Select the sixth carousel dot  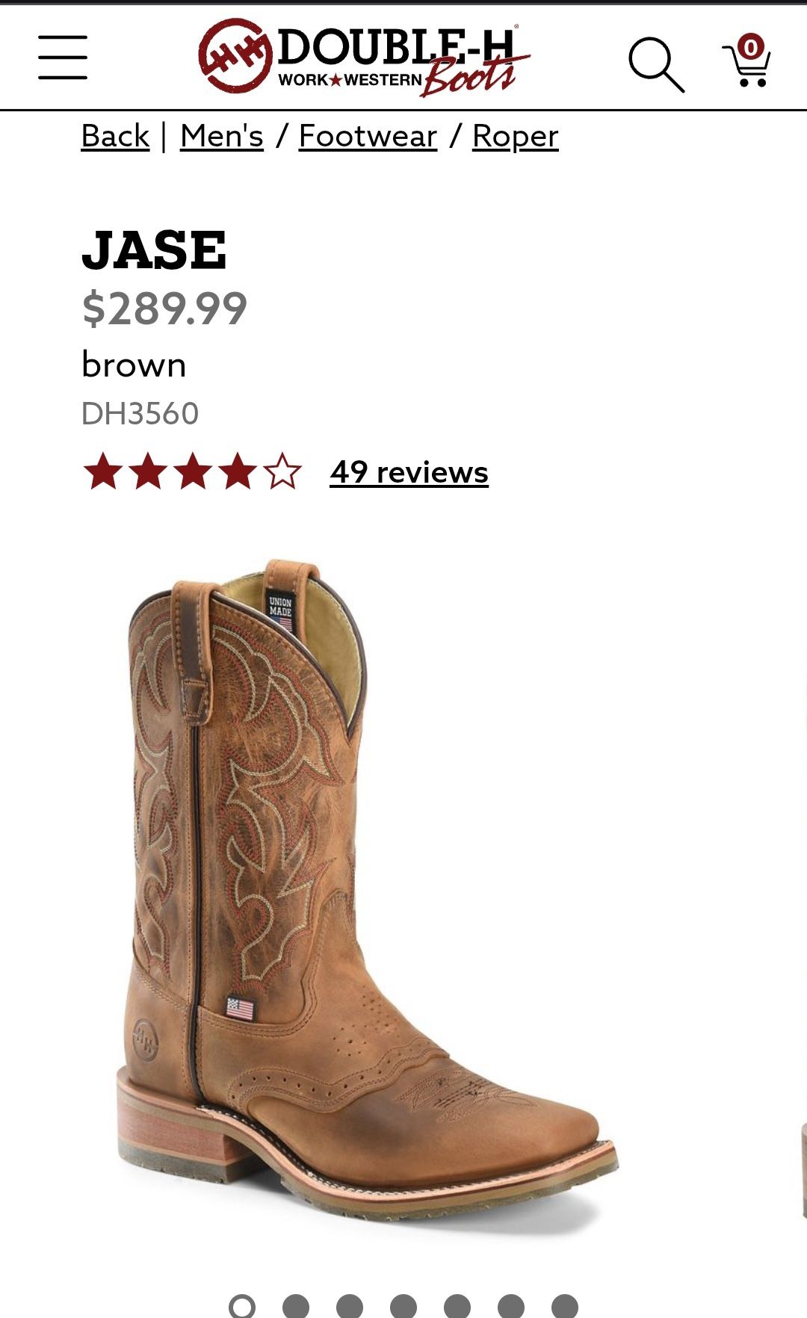click(511, 1306)
